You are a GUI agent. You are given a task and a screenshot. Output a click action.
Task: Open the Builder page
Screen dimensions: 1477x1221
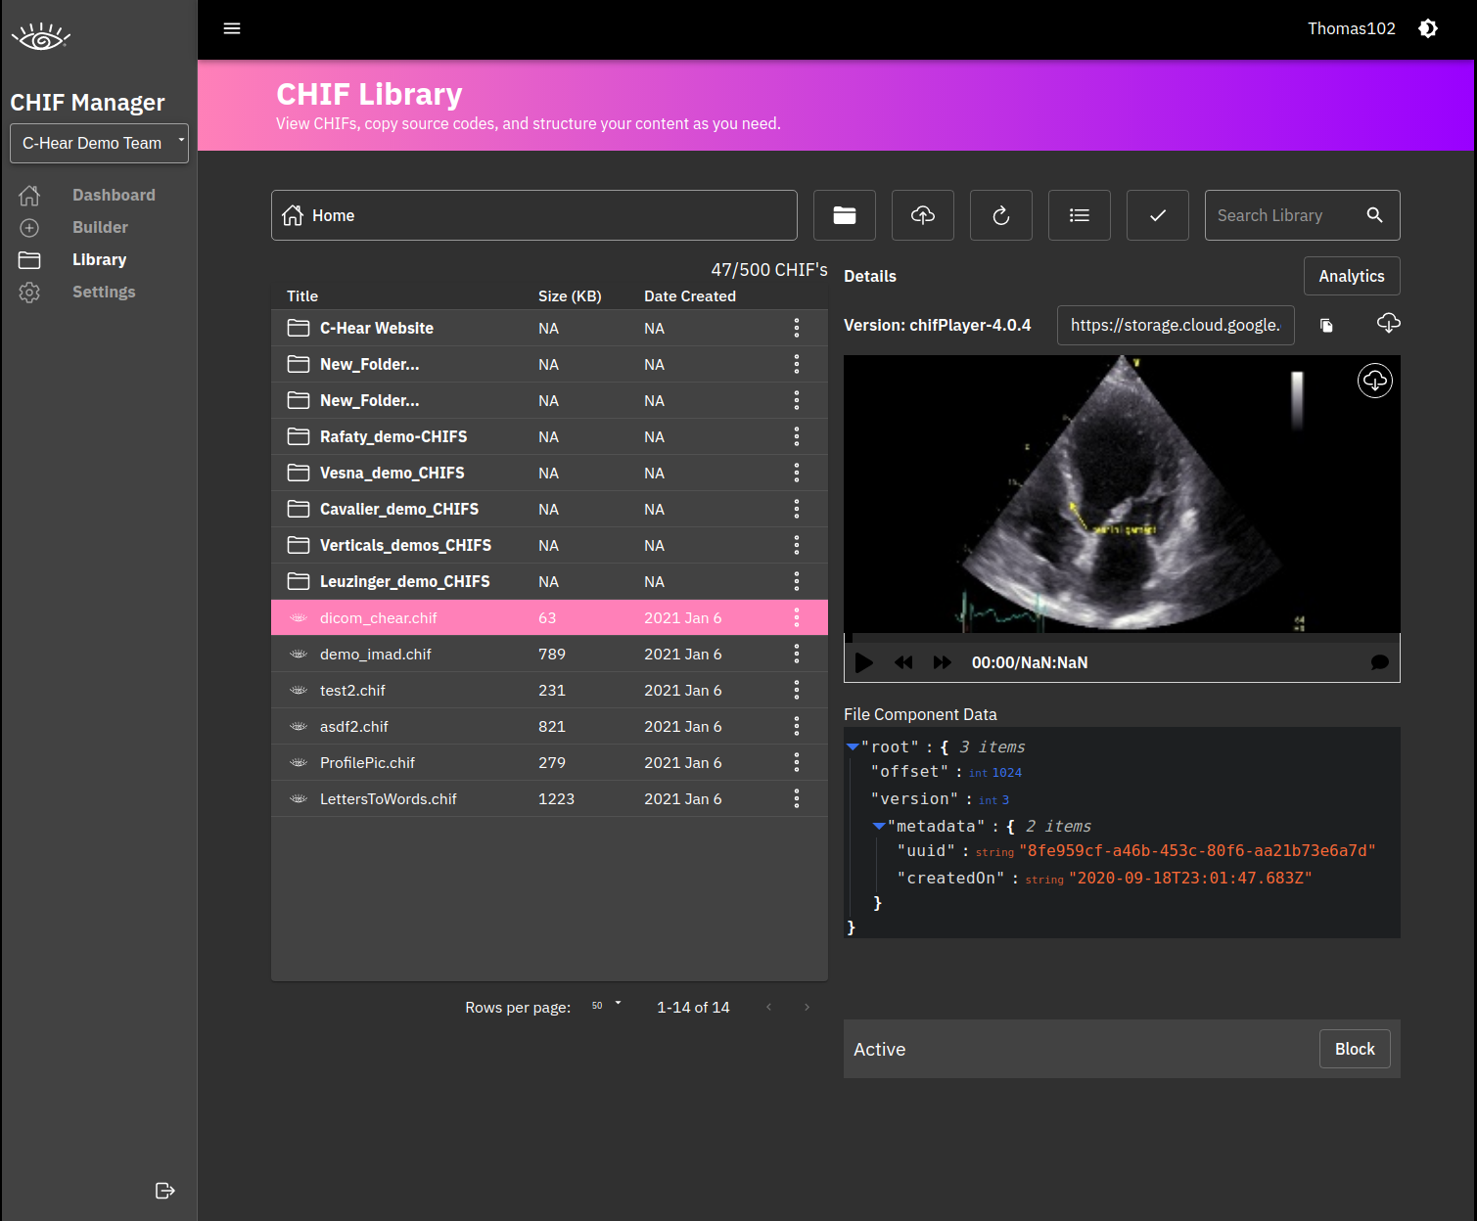100,227
